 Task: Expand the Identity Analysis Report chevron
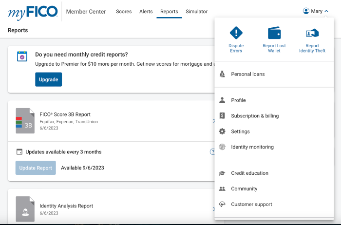point(214,209)
